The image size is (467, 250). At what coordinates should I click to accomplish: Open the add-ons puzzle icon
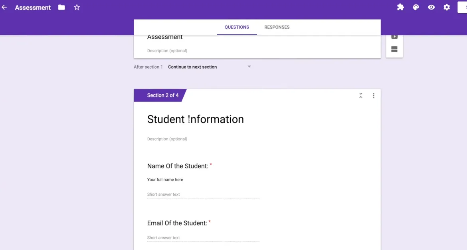[400, 7]
